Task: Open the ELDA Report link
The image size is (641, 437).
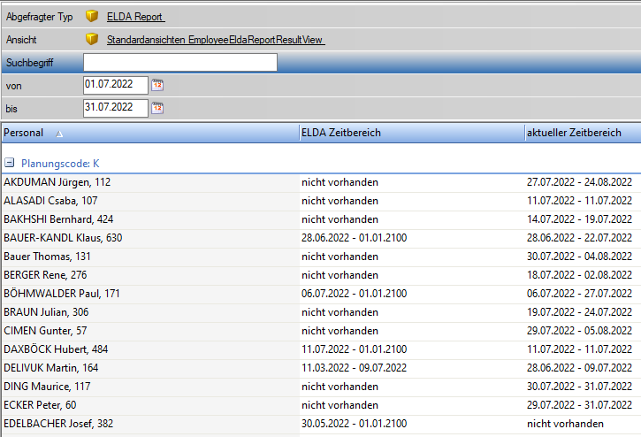Action: click(135, 17)
